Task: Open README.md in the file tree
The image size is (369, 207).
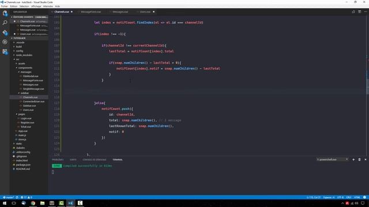Action: click(23, 169)
